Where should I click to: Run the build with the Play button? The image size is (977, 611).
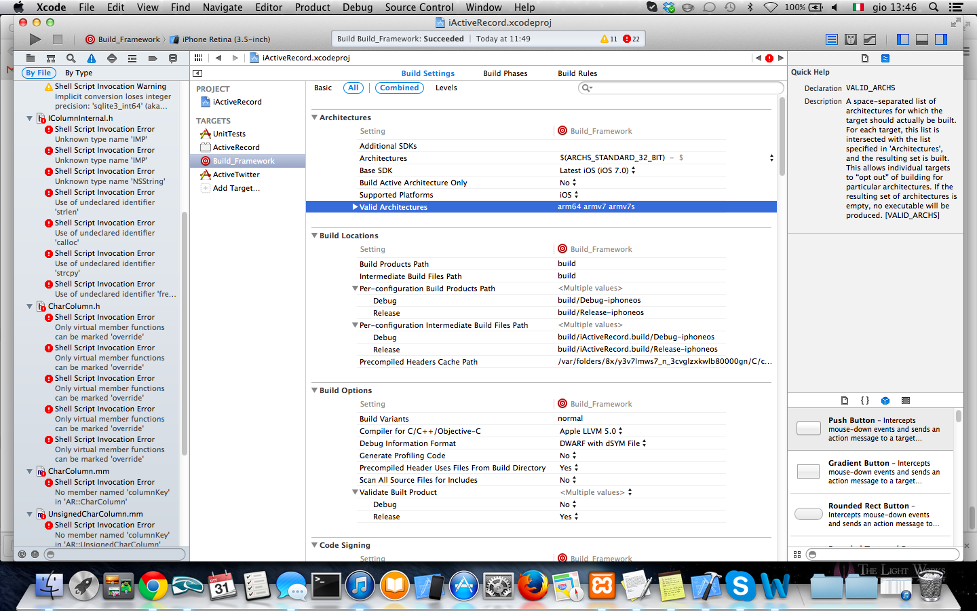[35, 39]
